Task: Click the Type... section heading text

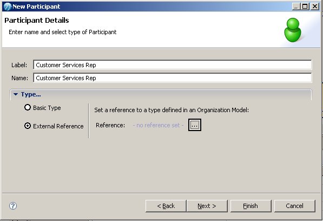Action: click(31, 94)
